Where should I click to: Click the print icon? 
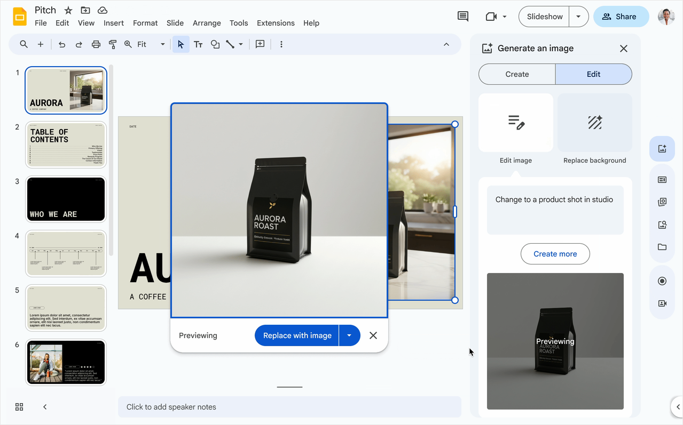click(96, 44)
